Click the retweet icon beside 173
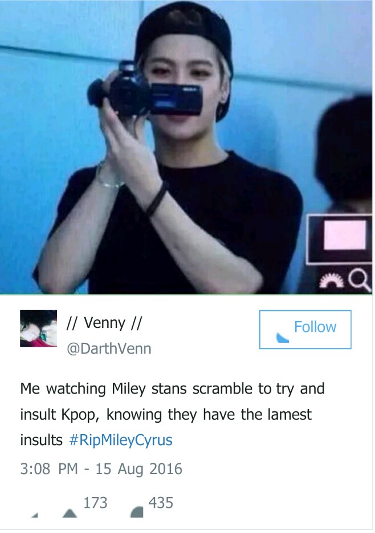The width and height of the screenshot is (375, 533). [x=70, y=512]
